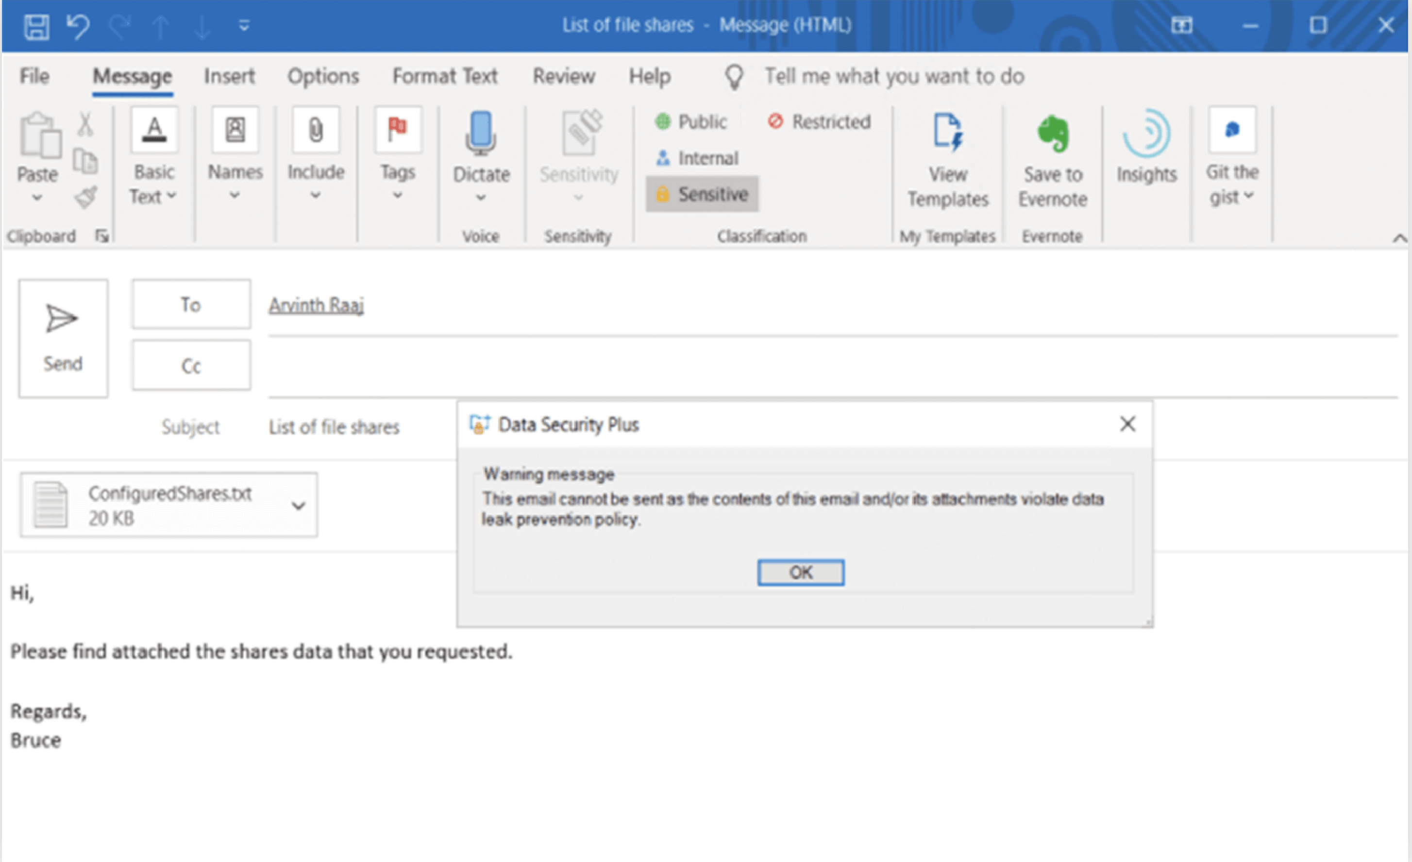The image size is (1412, 862).
Task: Click the Dictate microphone icon
Action: (480, 133)
